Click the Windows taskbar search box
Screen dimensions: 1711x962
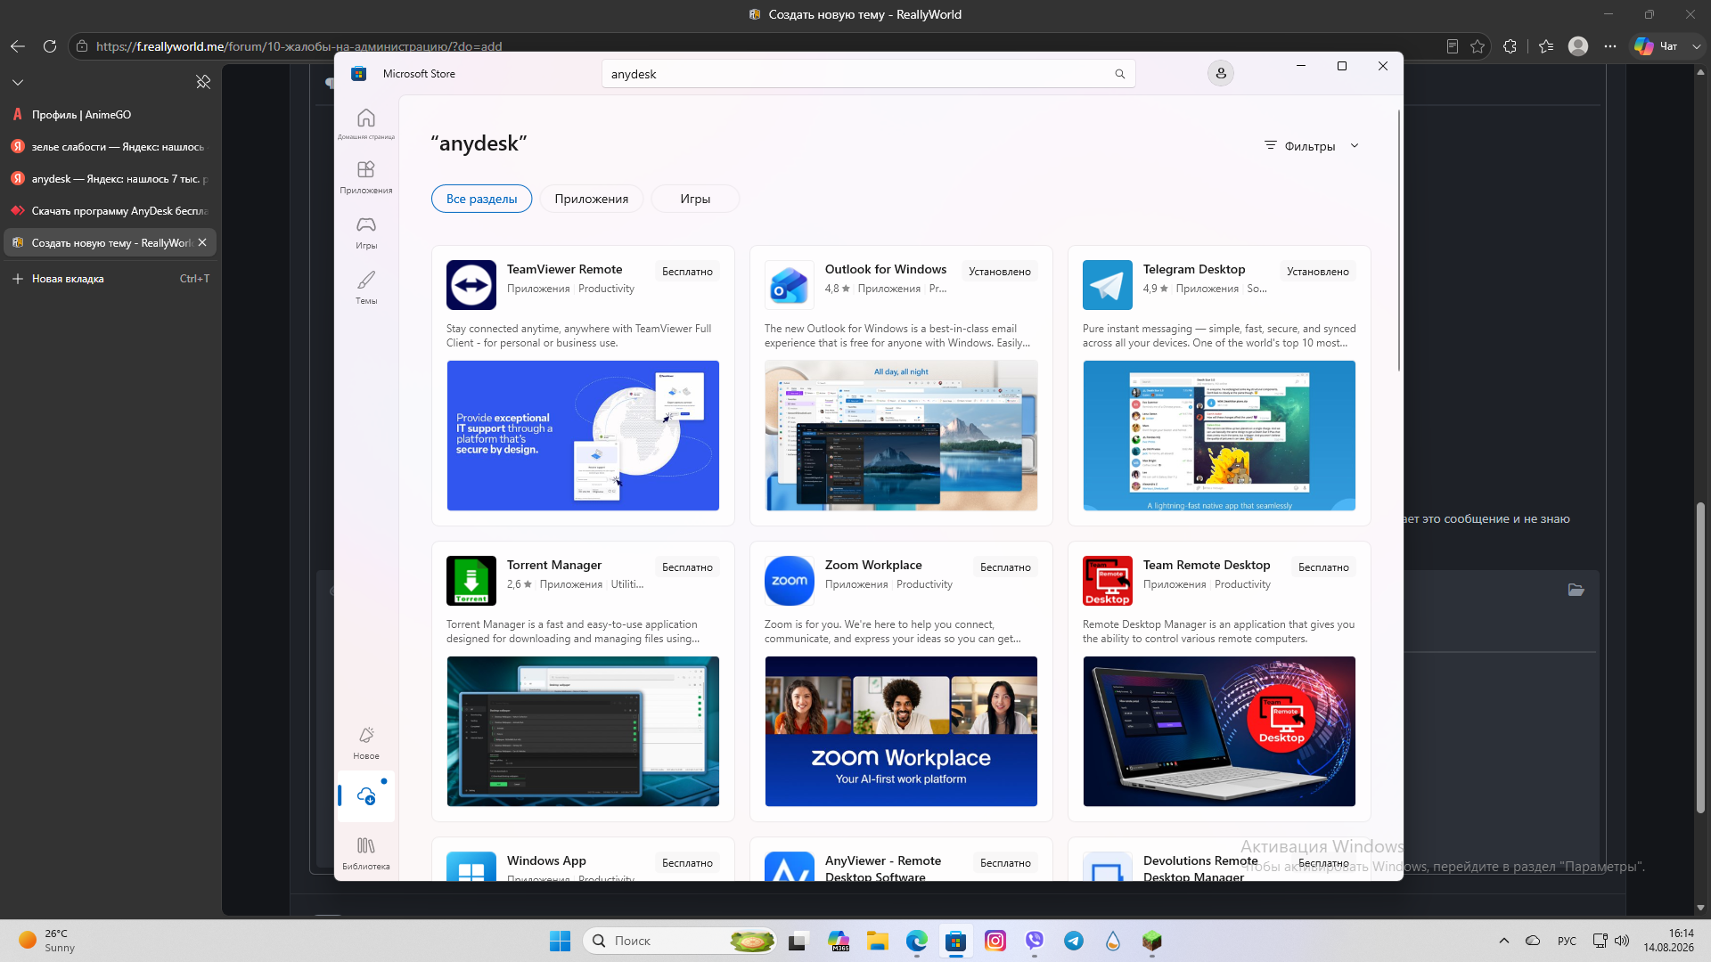[680, 941]
